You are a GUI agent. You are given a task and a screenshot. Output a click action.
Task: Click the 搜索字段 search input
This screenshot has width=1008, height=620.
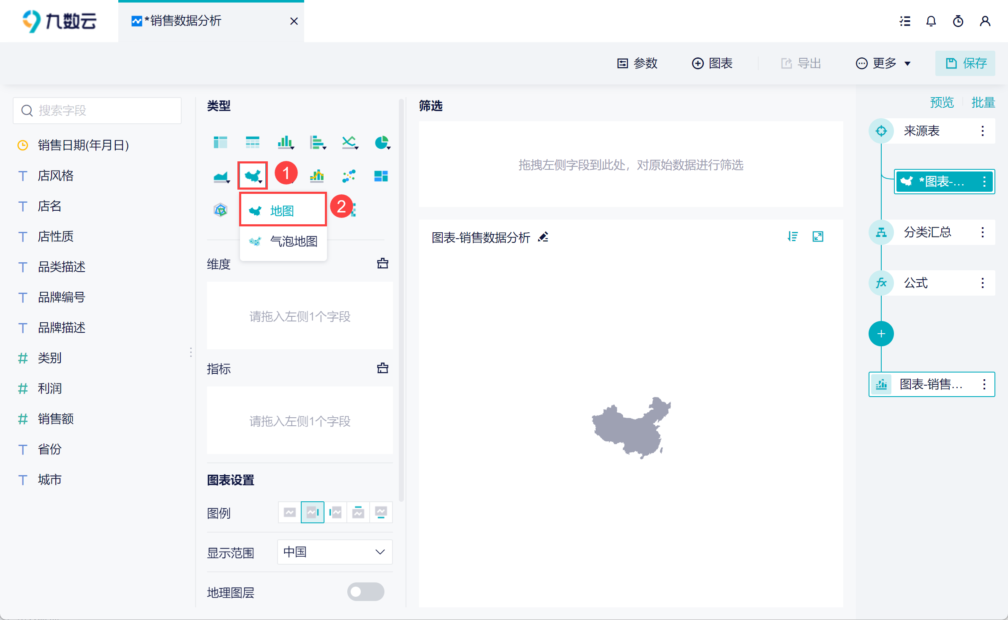click(98, 111)
